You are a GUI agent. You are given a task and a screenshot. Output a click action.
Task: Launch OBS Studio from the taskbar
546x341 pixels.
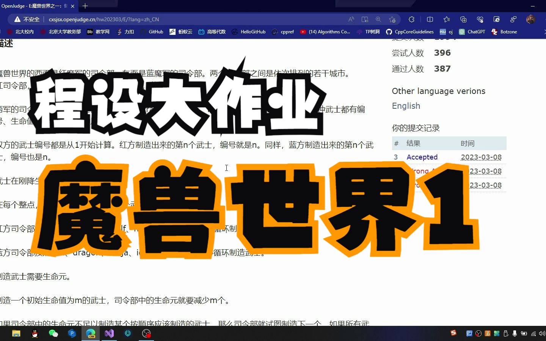tap(146, 334)
